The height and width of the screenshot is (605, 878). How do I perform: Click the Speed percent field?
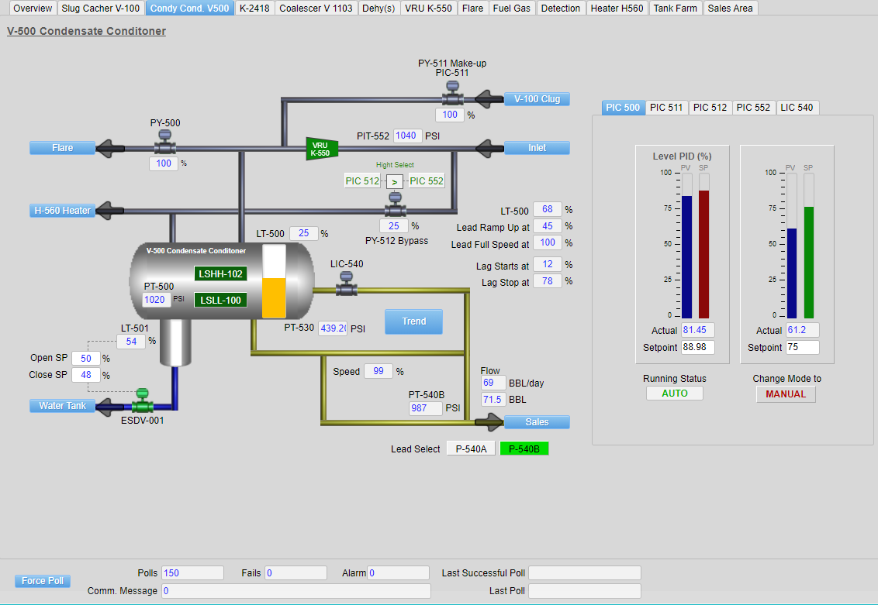[x=378, y=371]
